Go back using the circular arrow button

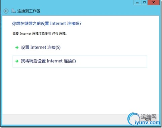click(6, 11)
